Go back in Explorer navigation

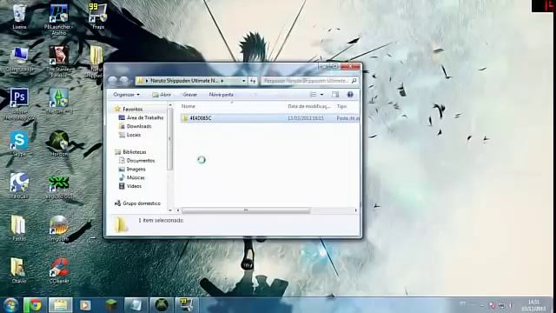tap(112, 81)
